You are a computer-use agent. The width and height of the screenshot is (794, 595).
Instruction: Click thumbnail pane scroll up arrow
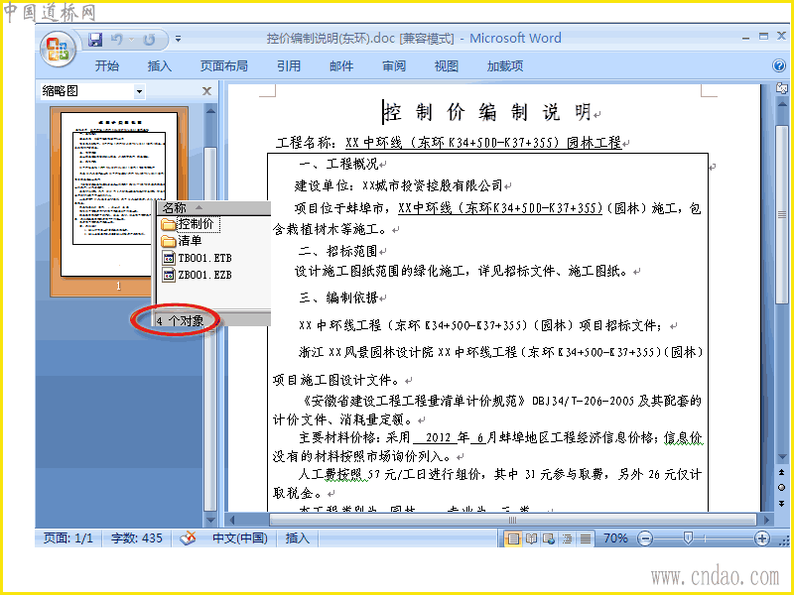(x=210, y=111)
